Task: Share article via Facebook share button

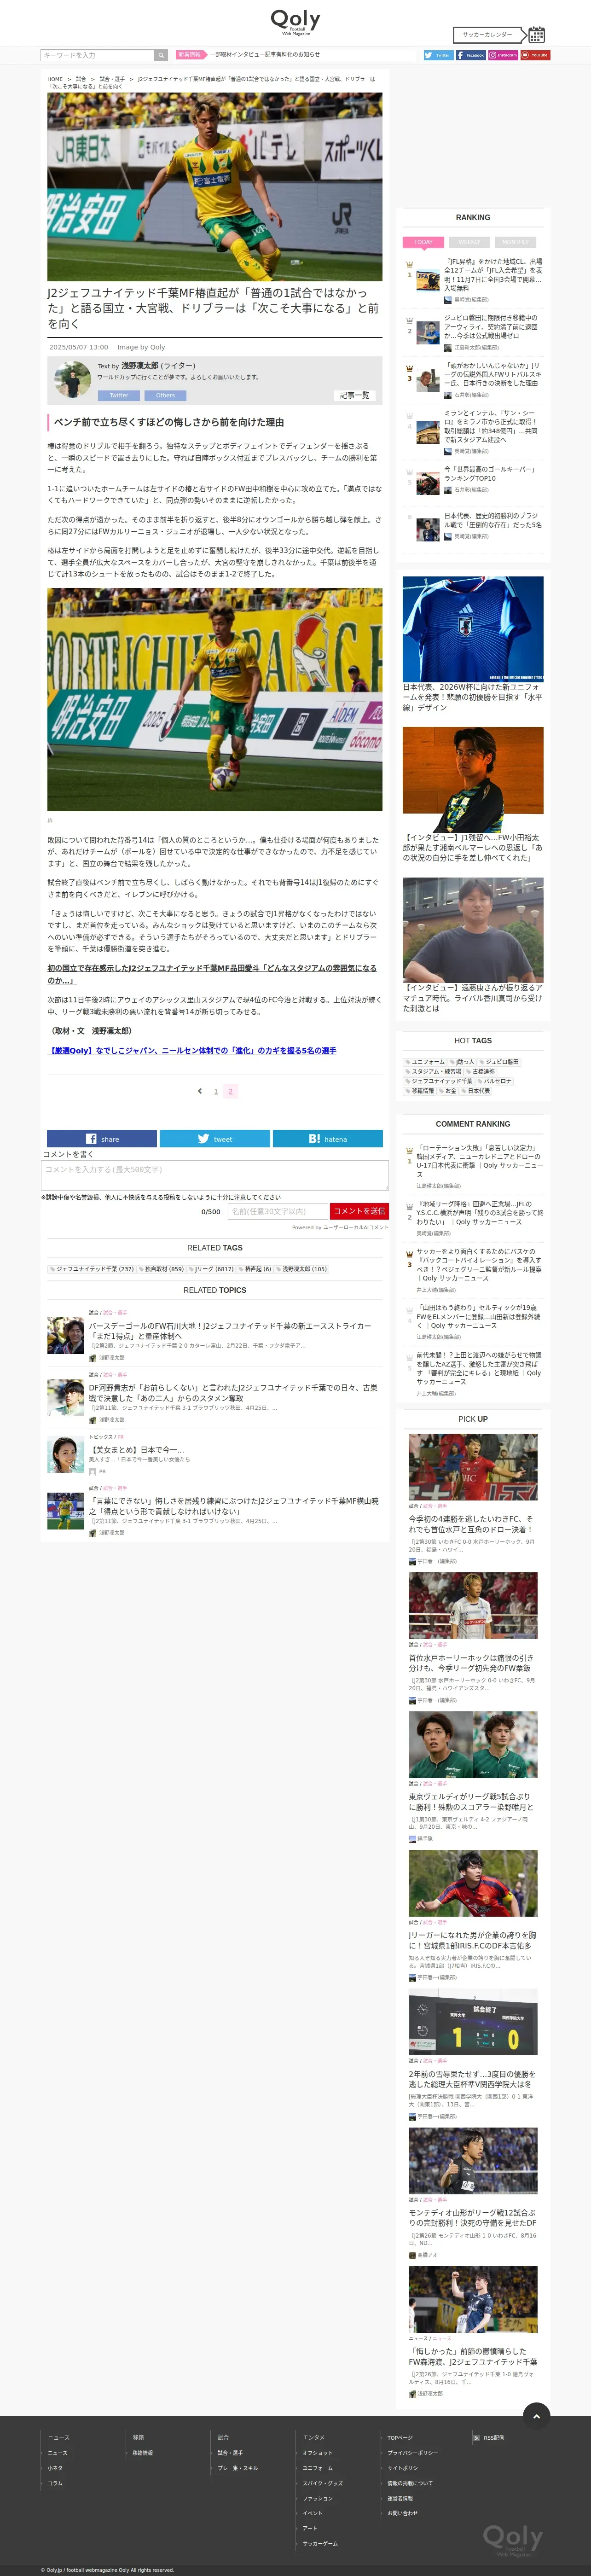Action: [x=102, y=1139]
